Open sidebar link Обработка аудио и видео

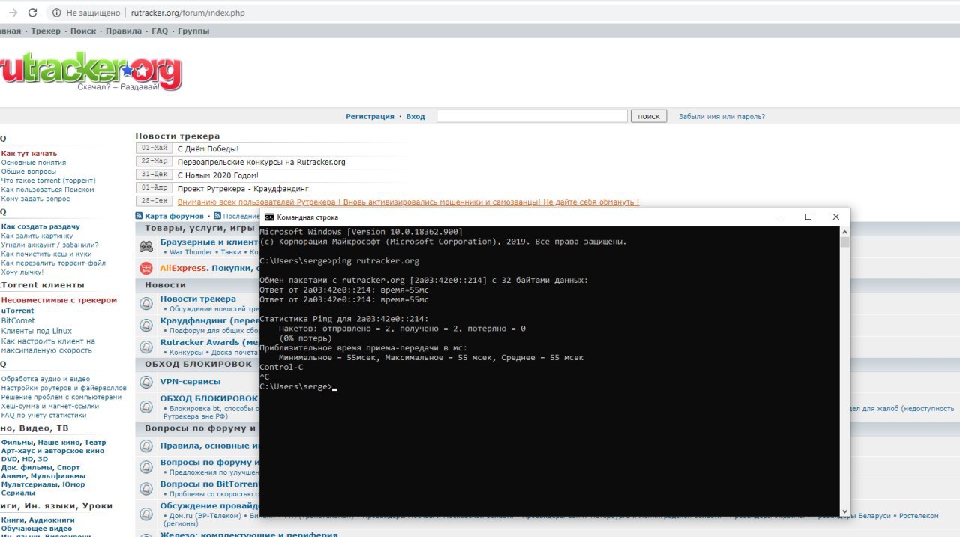click(x=45, y=379)
